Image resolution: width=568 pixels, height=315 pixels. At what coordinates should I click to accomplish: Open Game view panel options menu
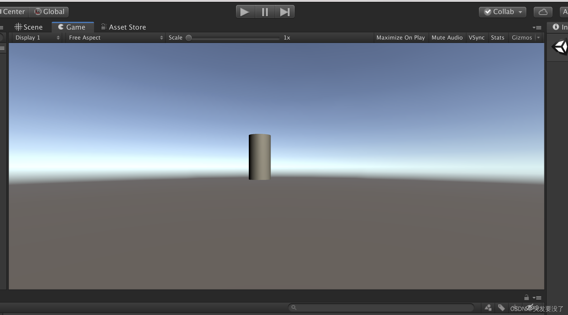[537, 27]
